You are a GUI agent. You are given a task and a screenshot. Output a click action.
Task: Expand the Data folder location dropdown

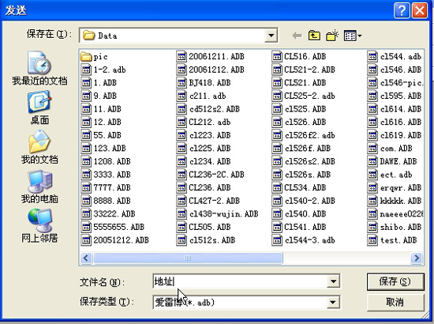click(x=271, y=36)
